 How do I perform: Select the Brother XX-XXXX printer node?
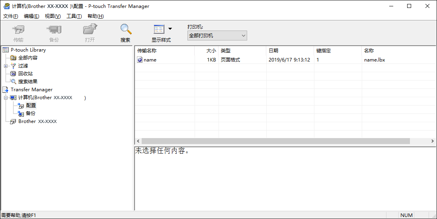[x=37, y=121]
